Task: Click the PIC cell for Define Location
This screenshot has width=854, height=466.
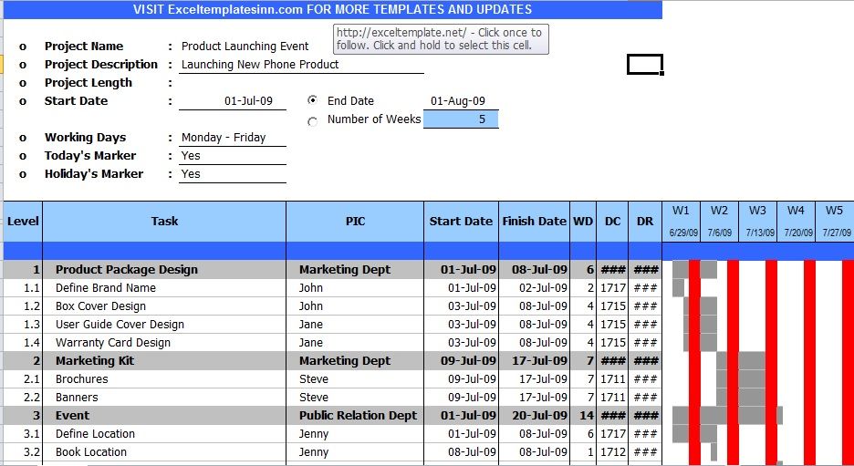Action: [355, 434]
